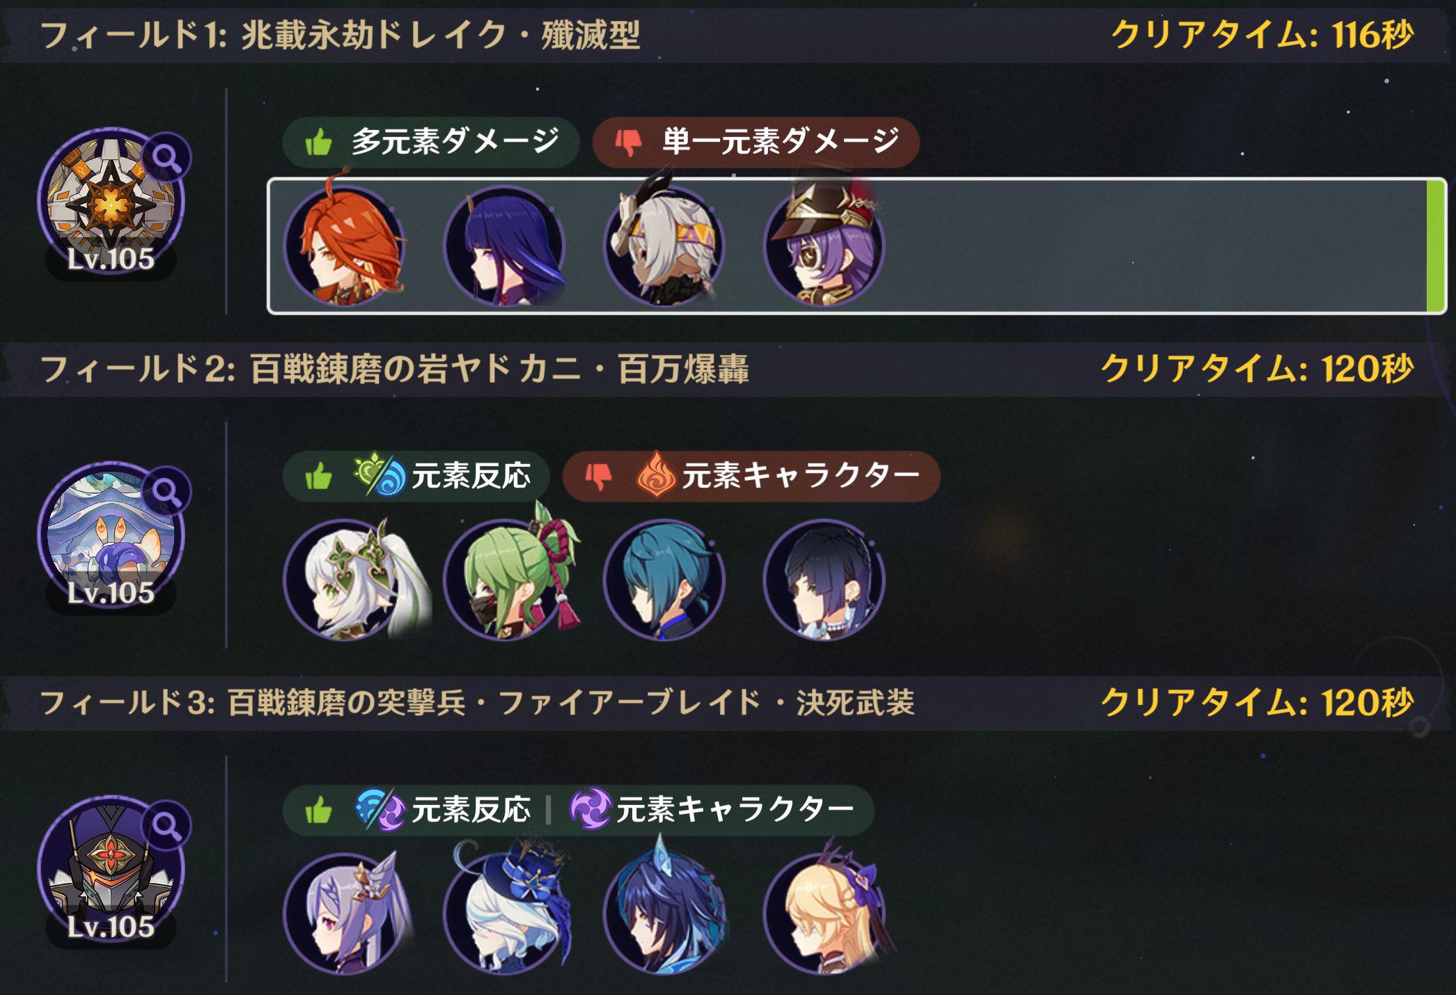Click the 多元素ダメージ recommended tag
Screen dimensions: 1456x995
pos(431,142)
